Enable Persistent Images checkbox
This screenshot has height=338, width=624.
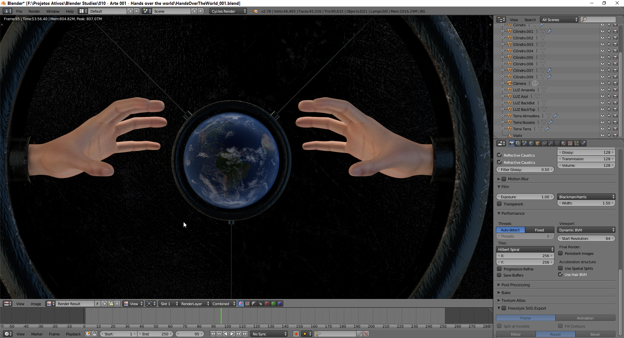[x=561, y=253]
